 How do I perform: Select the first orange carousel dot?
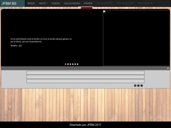click(66, 64)
